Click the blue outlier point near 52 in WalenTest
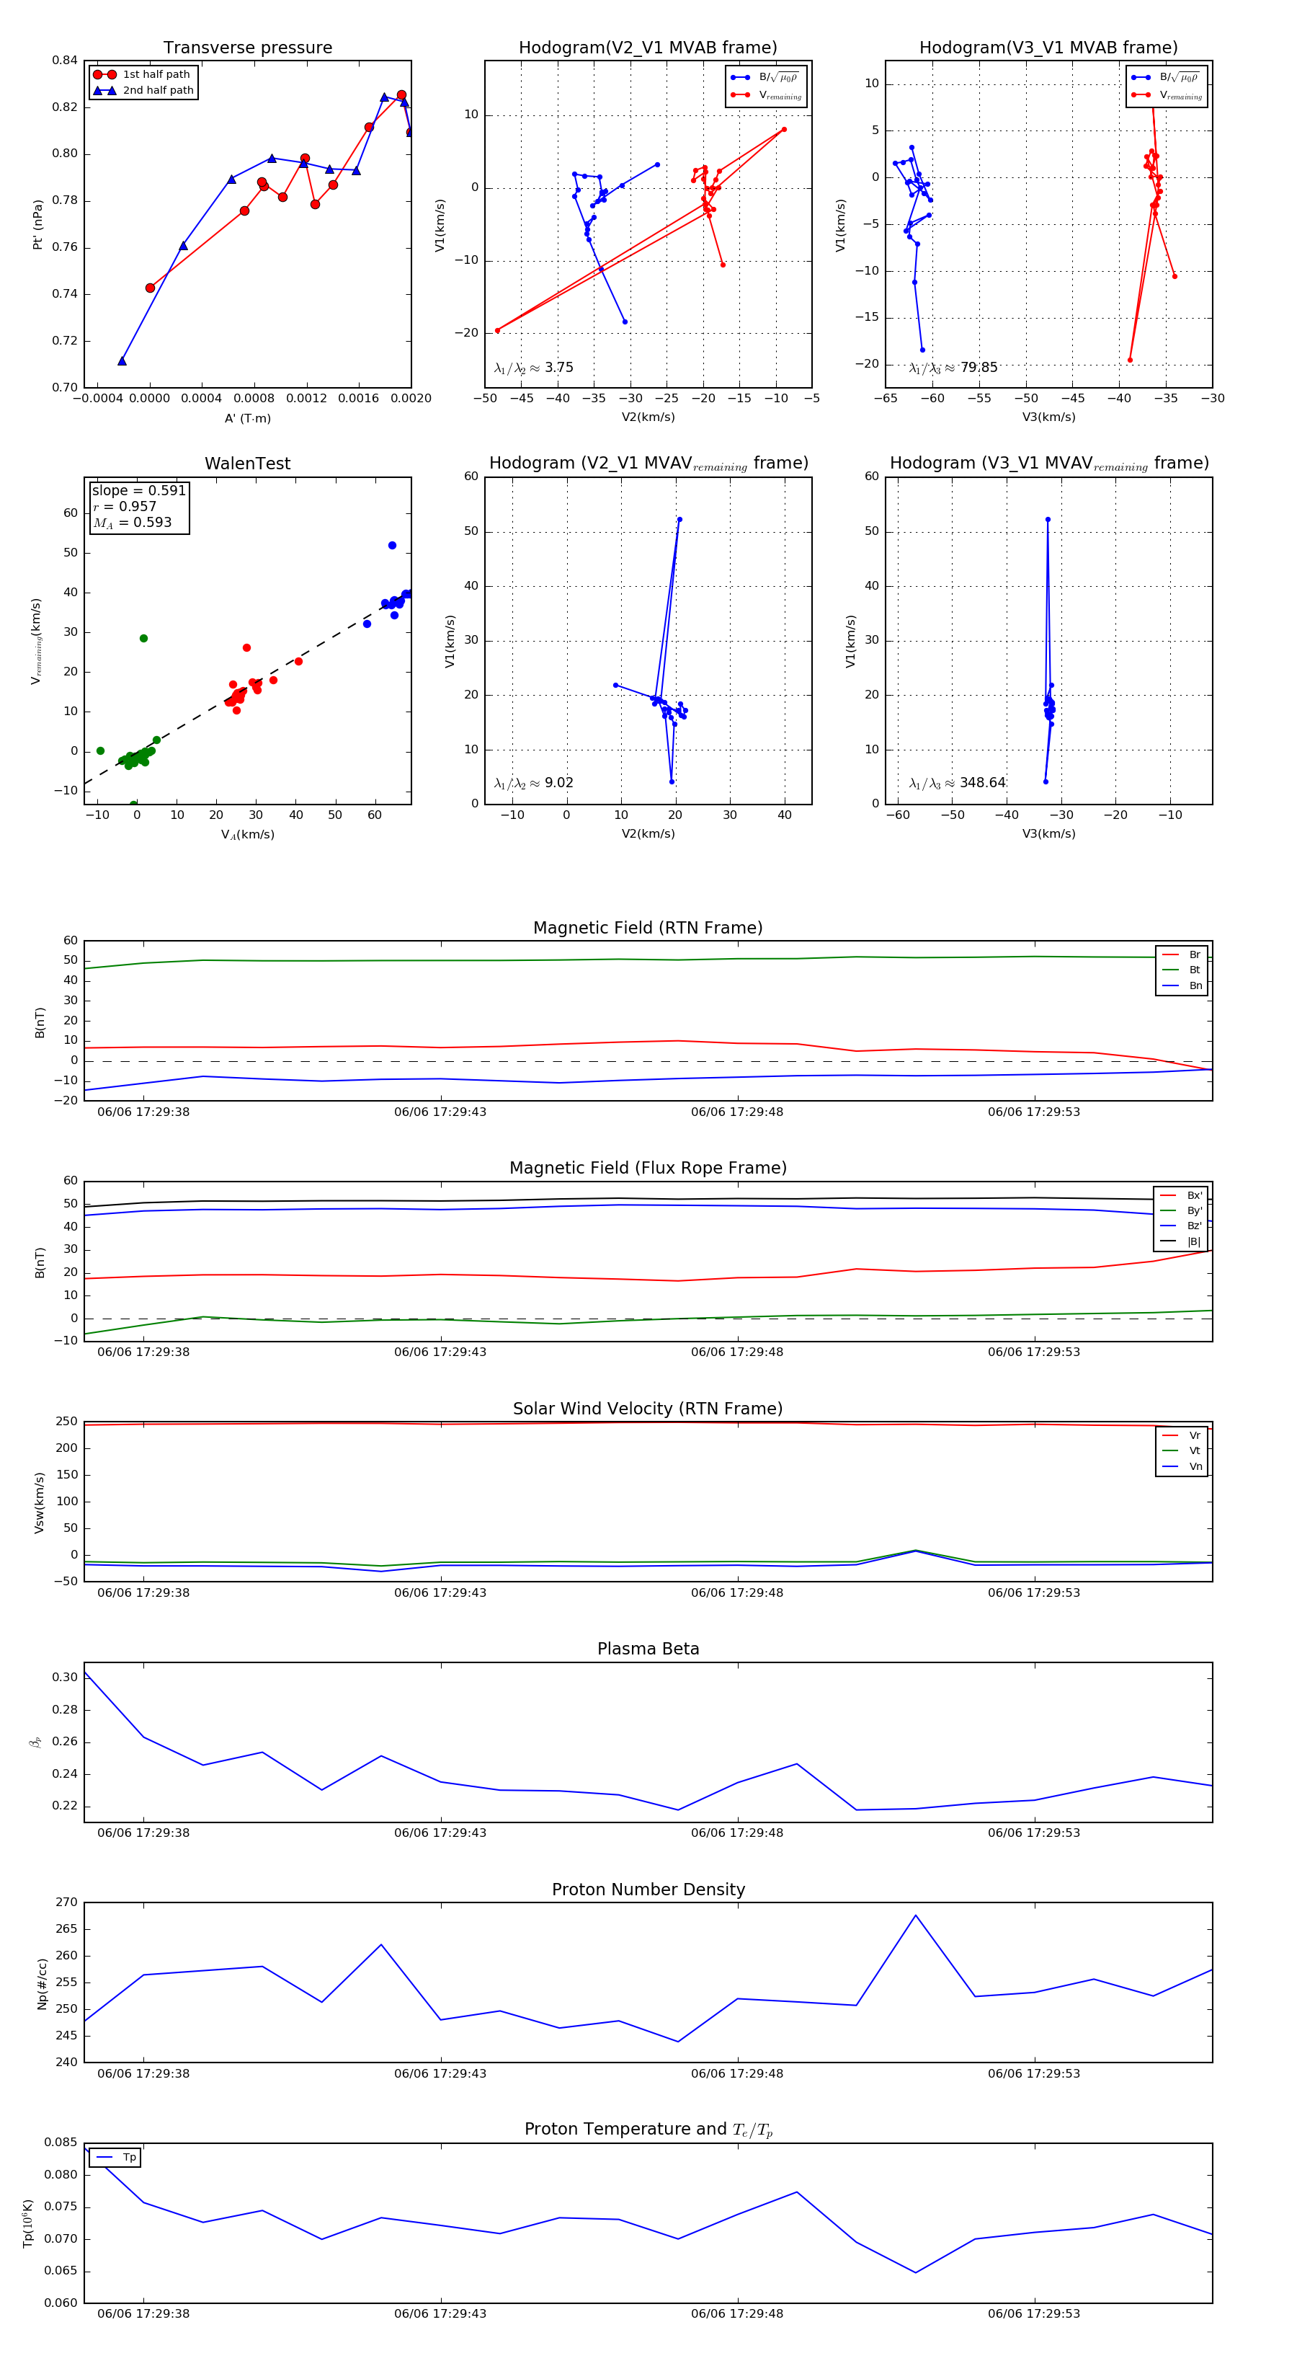Viewport: 1297px width, 2379px height. tap(392, 546)
